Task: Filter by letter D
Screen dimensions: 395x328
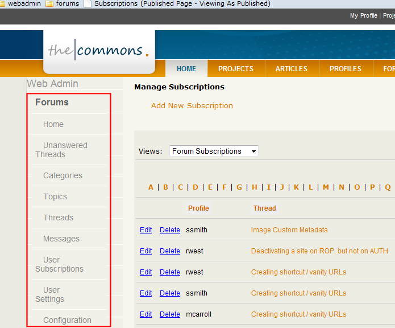Action: [x=196, y=187]
